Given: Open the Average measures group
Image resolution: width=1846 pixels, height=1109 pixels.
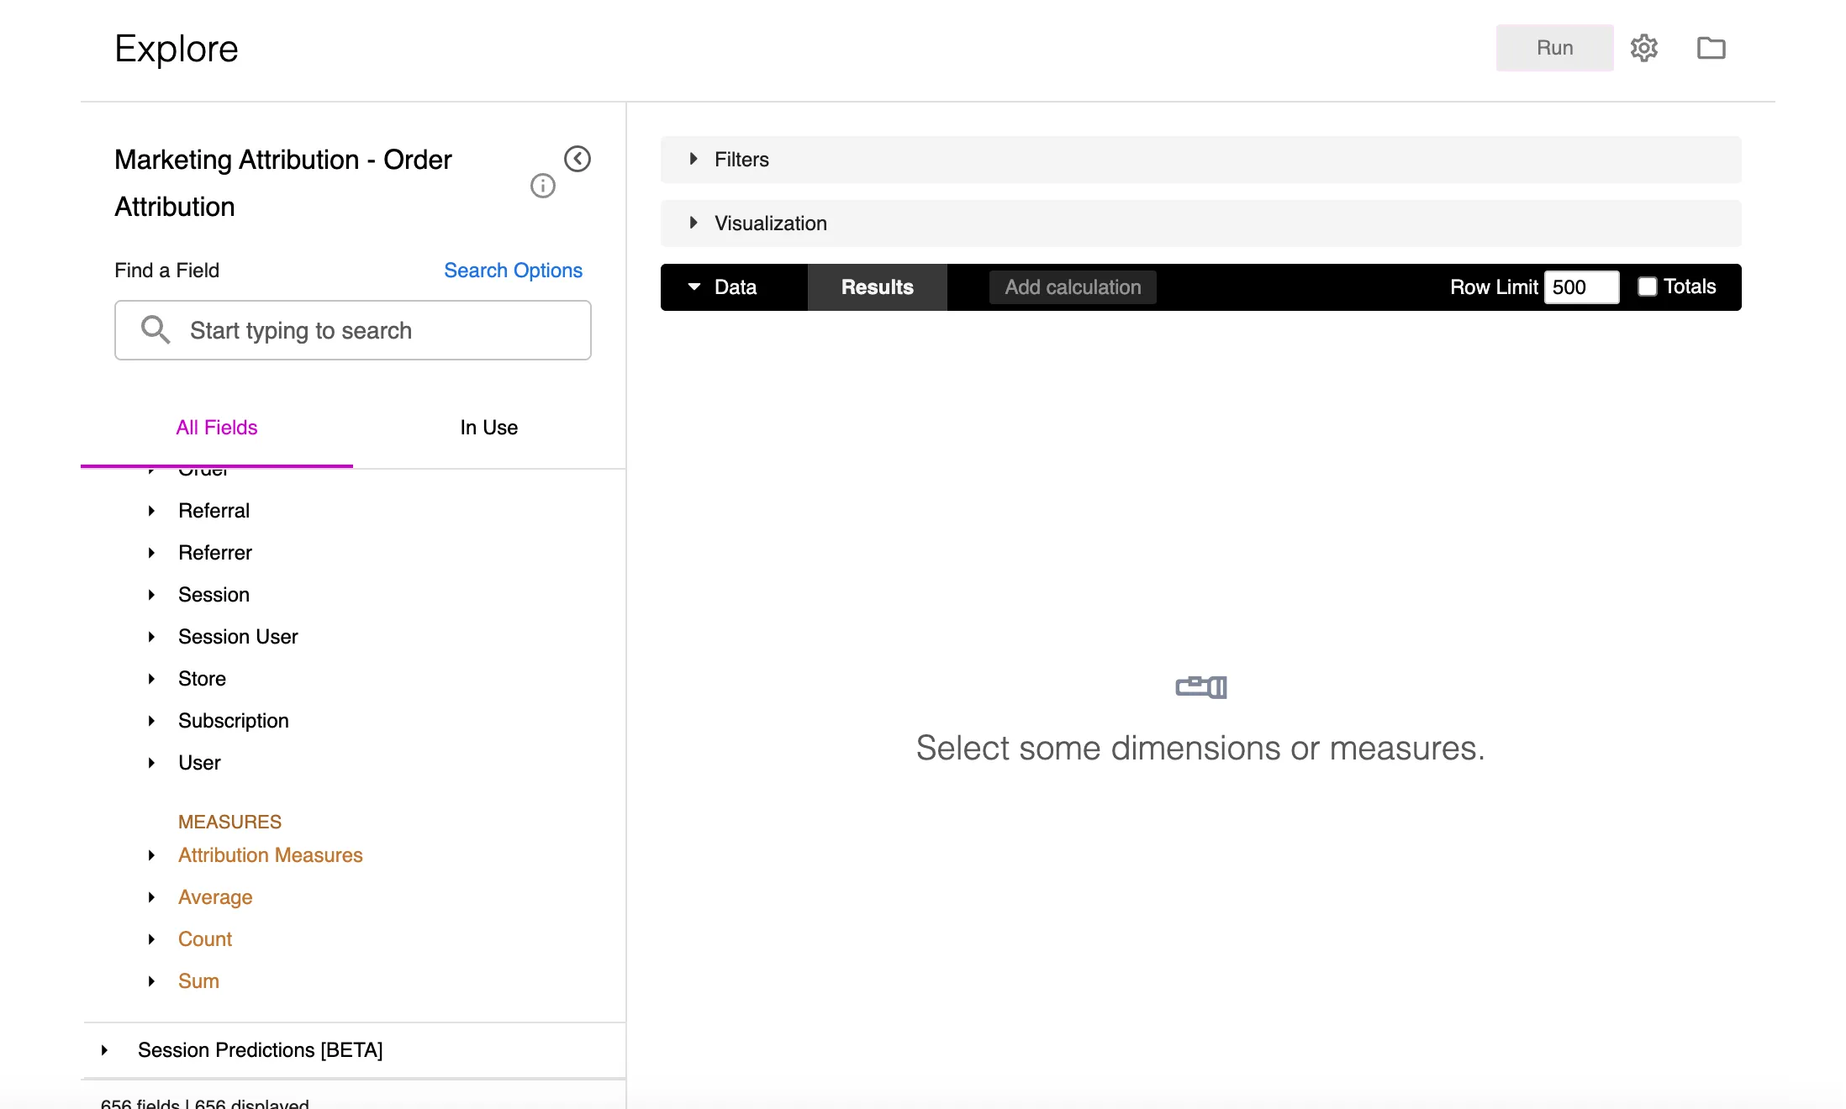Looking at the screenshot, I should [214, 897].
